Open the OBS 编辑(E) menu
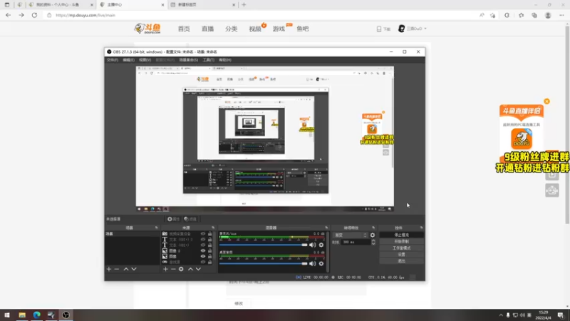The image size is (570, 321). [x=128, y=60]
